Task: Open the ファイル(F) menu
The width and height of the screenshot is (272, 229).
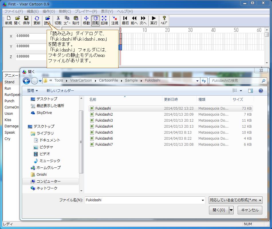Action: click(x=13, y=11)
